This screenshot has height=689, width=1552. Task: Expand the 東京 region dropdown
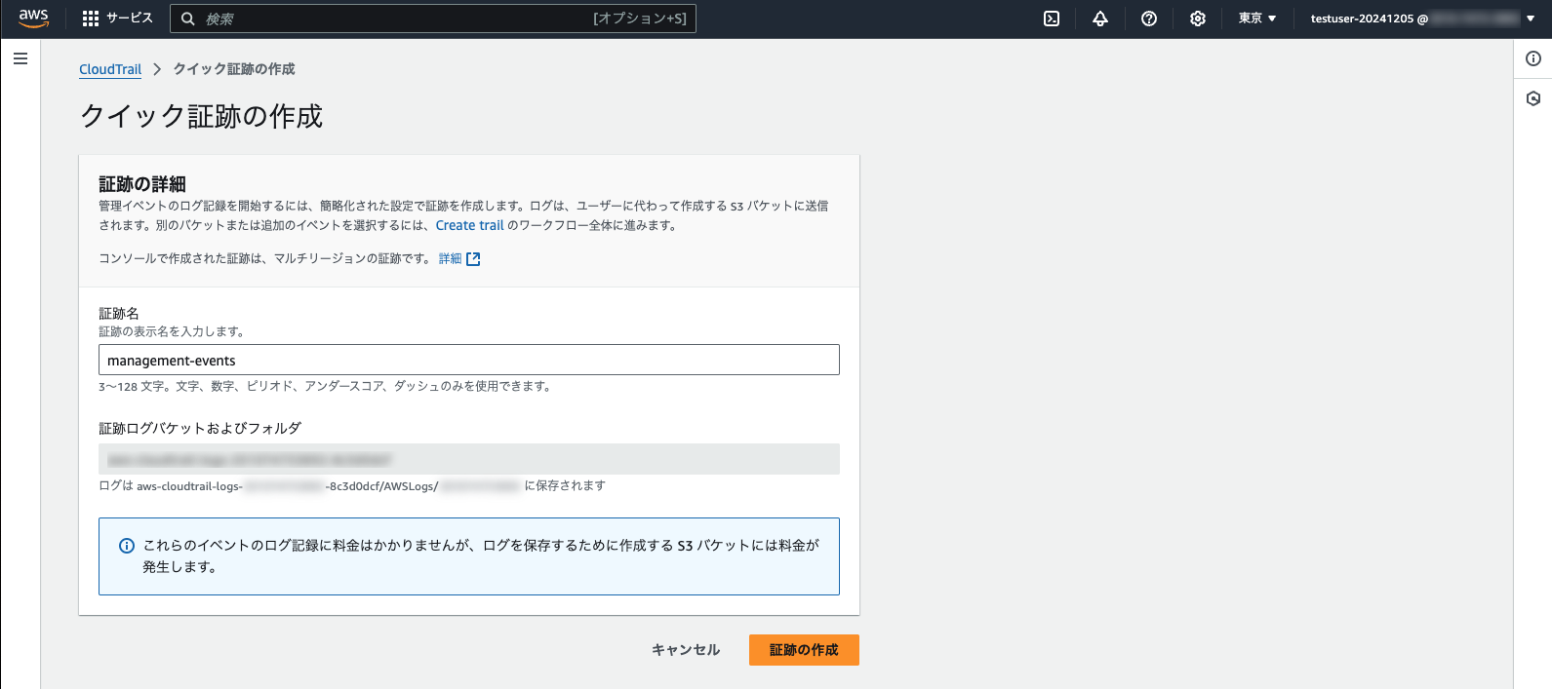1257,19
